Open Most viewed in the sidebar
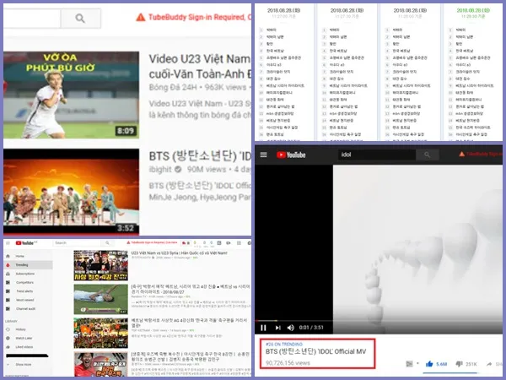This screenshot has height=380, width=506. tap(25, 300)
